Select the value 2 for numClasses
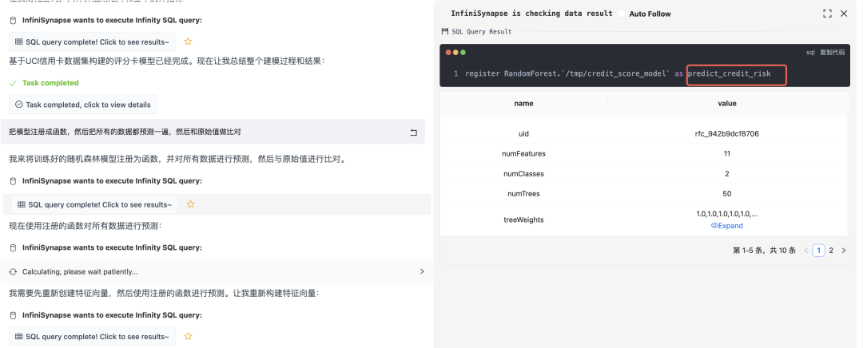 pos(727,174)
